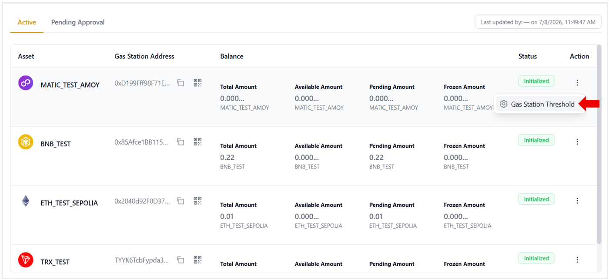Copy the TRX_TEST gas station address
The image size is (609, 280).
coord(181,260)
